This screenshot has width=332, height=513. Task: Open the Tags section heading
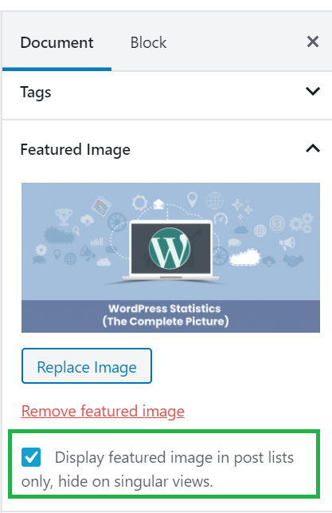[x=36, y=93]
